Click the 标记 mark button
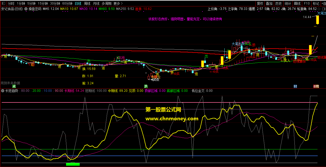 [x=316, y=3]
